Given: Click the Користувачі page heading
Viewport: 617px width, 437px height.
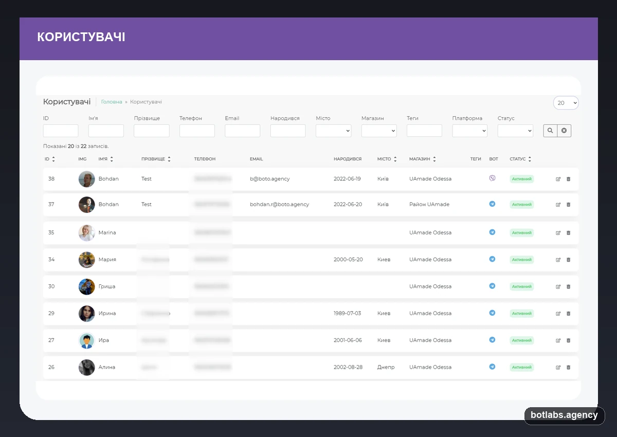Looking at the screenshot, I should (x=67, y=102).
